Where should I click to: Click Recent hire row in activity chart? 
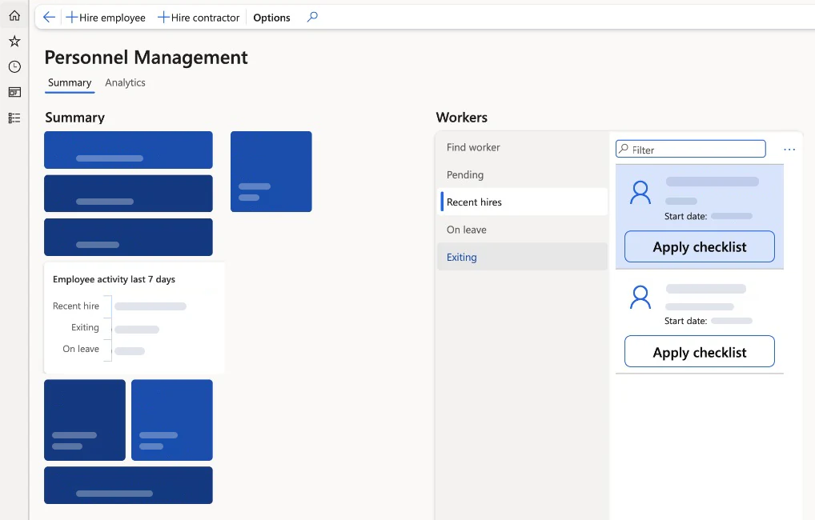(x=119, y=306)
